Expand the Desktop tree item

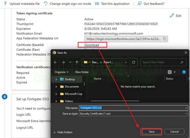56,79
